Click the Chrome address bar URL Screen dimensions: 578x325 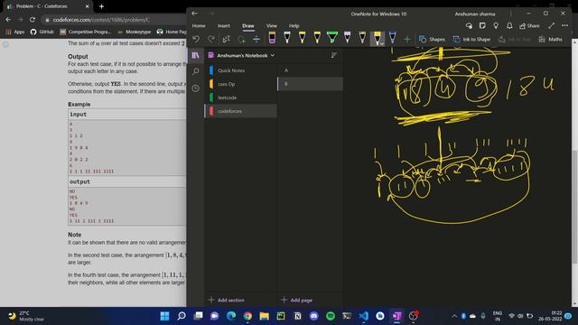pyautogui.click(x=101, y=20)
